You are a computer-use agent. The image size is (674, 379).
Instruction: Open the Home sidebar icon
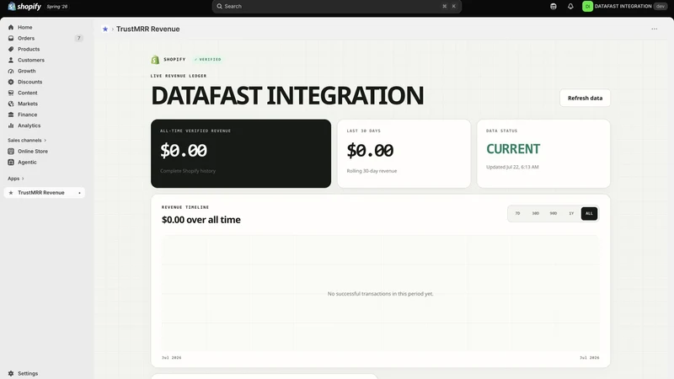tap(11, 27)
